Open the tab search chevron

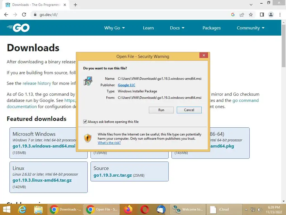click(251, 5)
